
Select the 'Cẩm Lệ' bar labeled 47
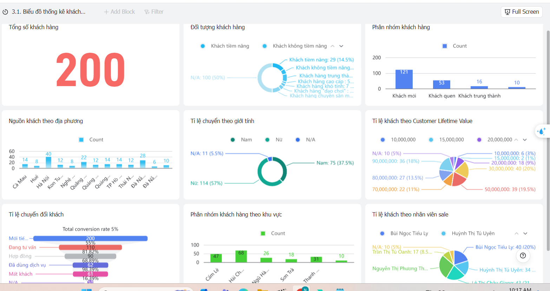coord(216,258)
